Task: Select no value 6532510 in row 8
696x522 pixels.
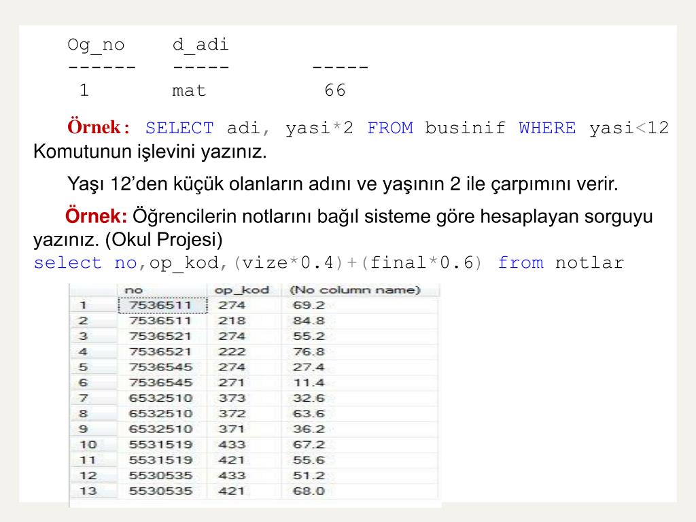Action: point(160,414)
